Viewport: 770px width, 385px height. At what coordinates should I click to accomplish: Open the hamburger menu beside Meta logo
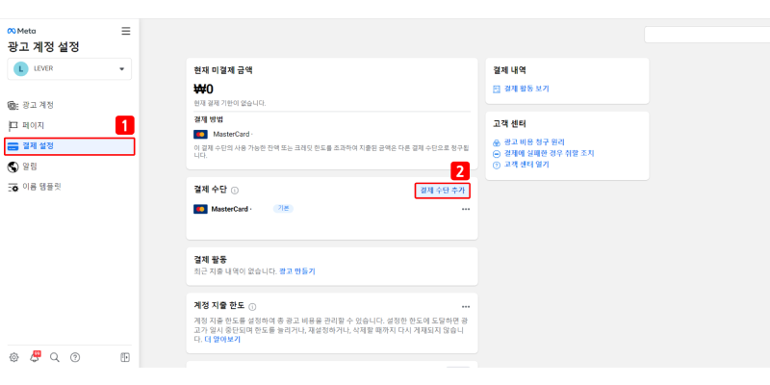pyautogui.click(x=126, y=31)
